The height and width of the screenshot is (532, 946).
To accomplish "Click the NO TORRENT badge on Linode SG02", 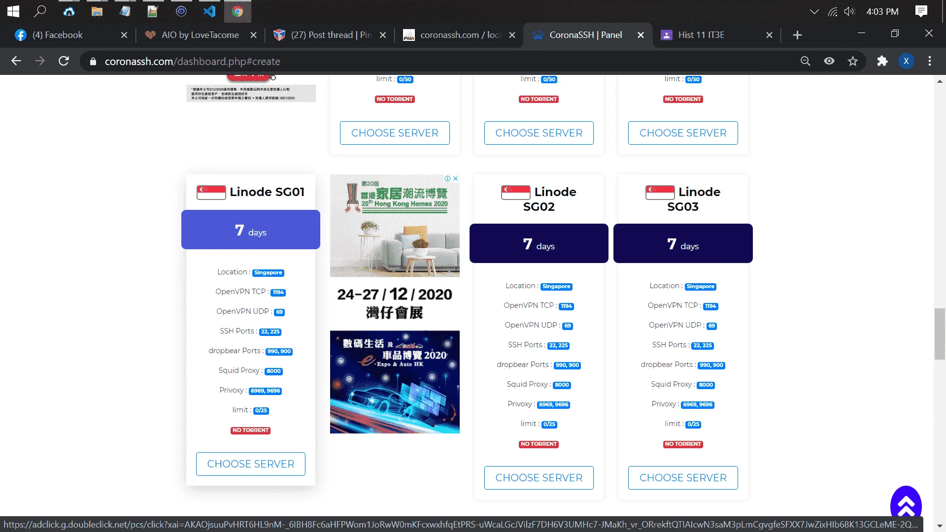I will [x=539, y=444].
